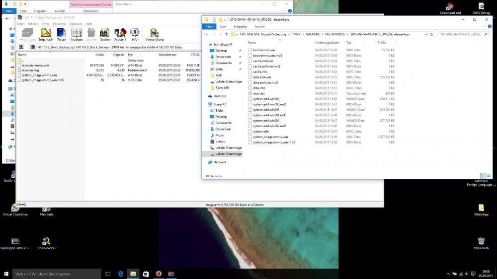Select the system_image.emmc.win file in Explorer
Viewport: 497px width, 279px height.
click(x=270, y=137)
